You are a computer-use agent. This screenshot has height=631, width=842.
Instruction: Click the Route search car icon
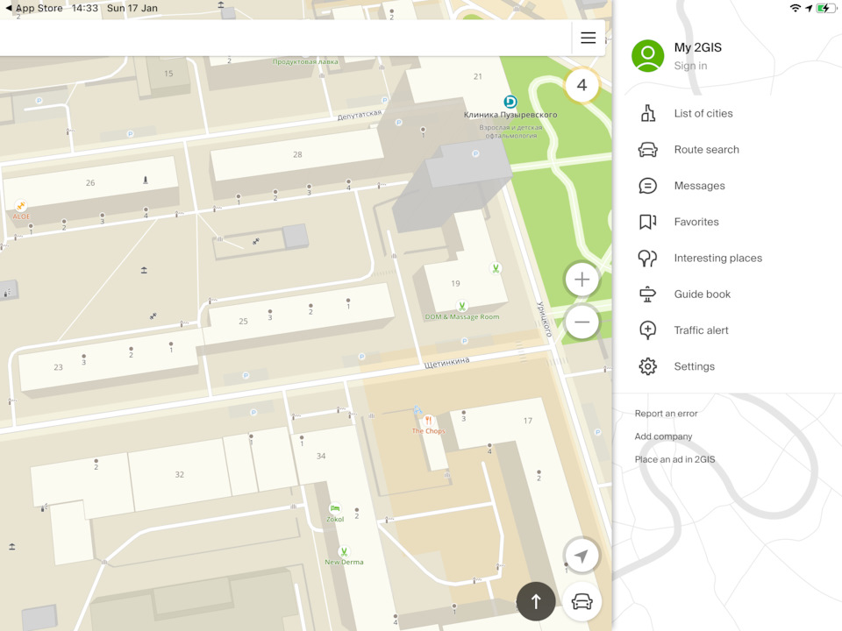(x=647, y=150)
